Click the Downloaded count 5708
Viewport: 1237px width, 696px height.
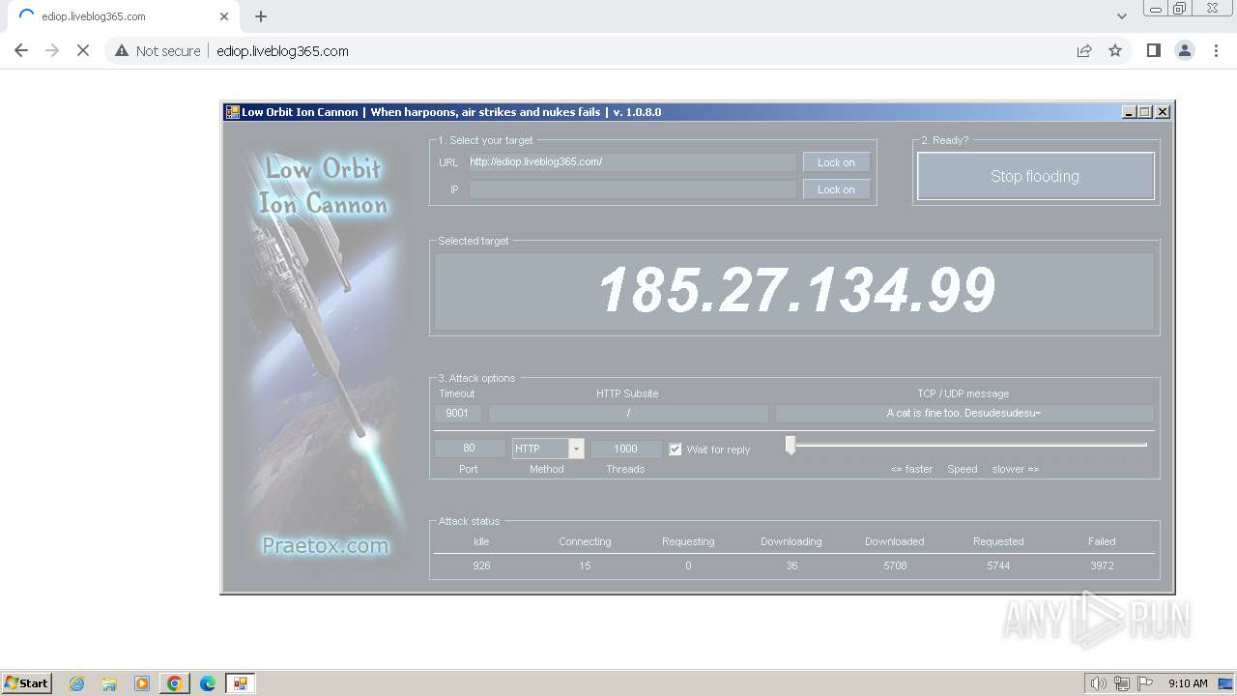[895, 565]
